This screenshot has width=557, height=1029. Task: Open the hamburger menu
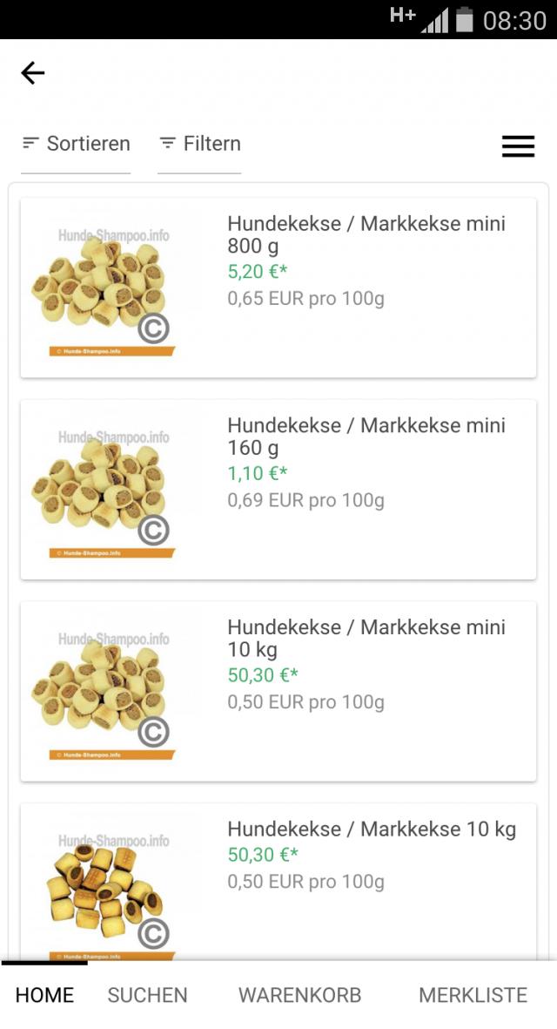(518, 146)
